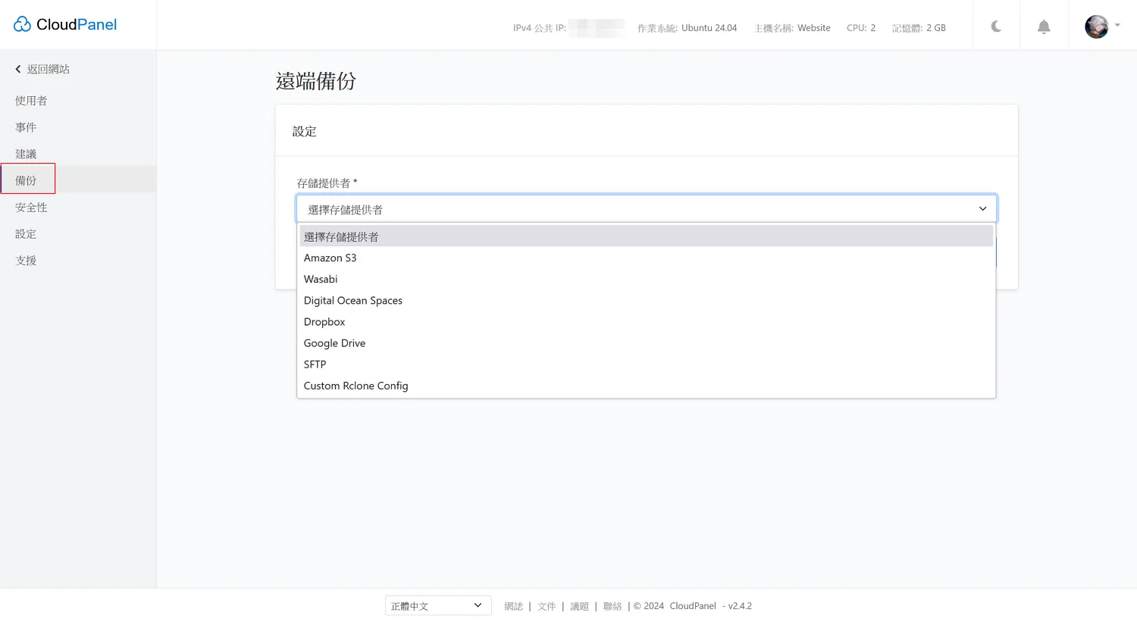This screenshot has width=1137, height=622.
Task: Open 事件 in the sidebar
Action: pos(26,127)
